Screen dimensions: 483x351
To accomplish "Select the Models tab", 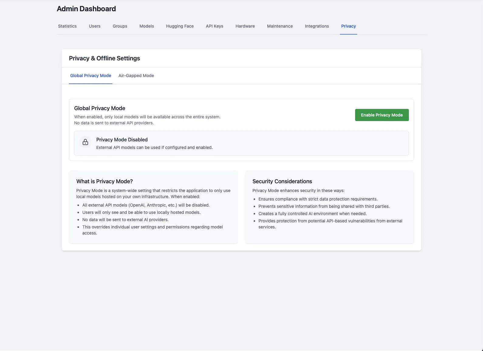I will tap(146, 26).
